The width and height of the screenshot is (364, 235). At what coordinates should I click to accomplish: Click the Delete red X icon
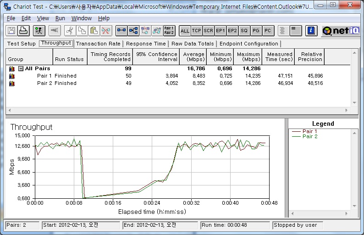pos(106,31)
